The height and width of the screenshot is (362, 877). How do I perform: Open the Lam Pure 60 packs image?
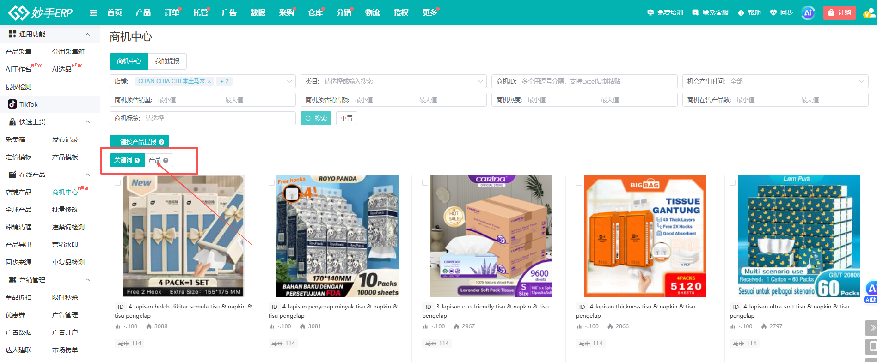[799, 236]
